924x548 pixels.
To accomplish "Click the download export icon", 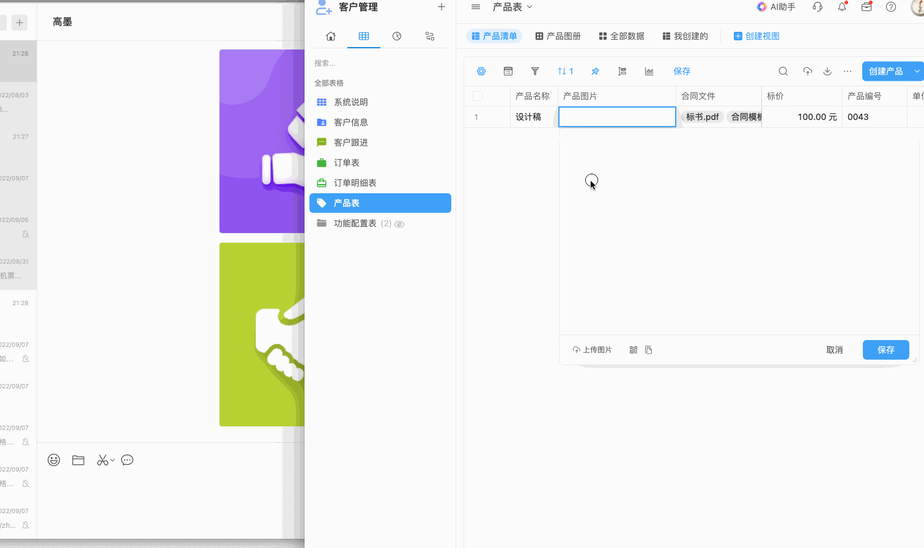I will click(x=827, y=72).
